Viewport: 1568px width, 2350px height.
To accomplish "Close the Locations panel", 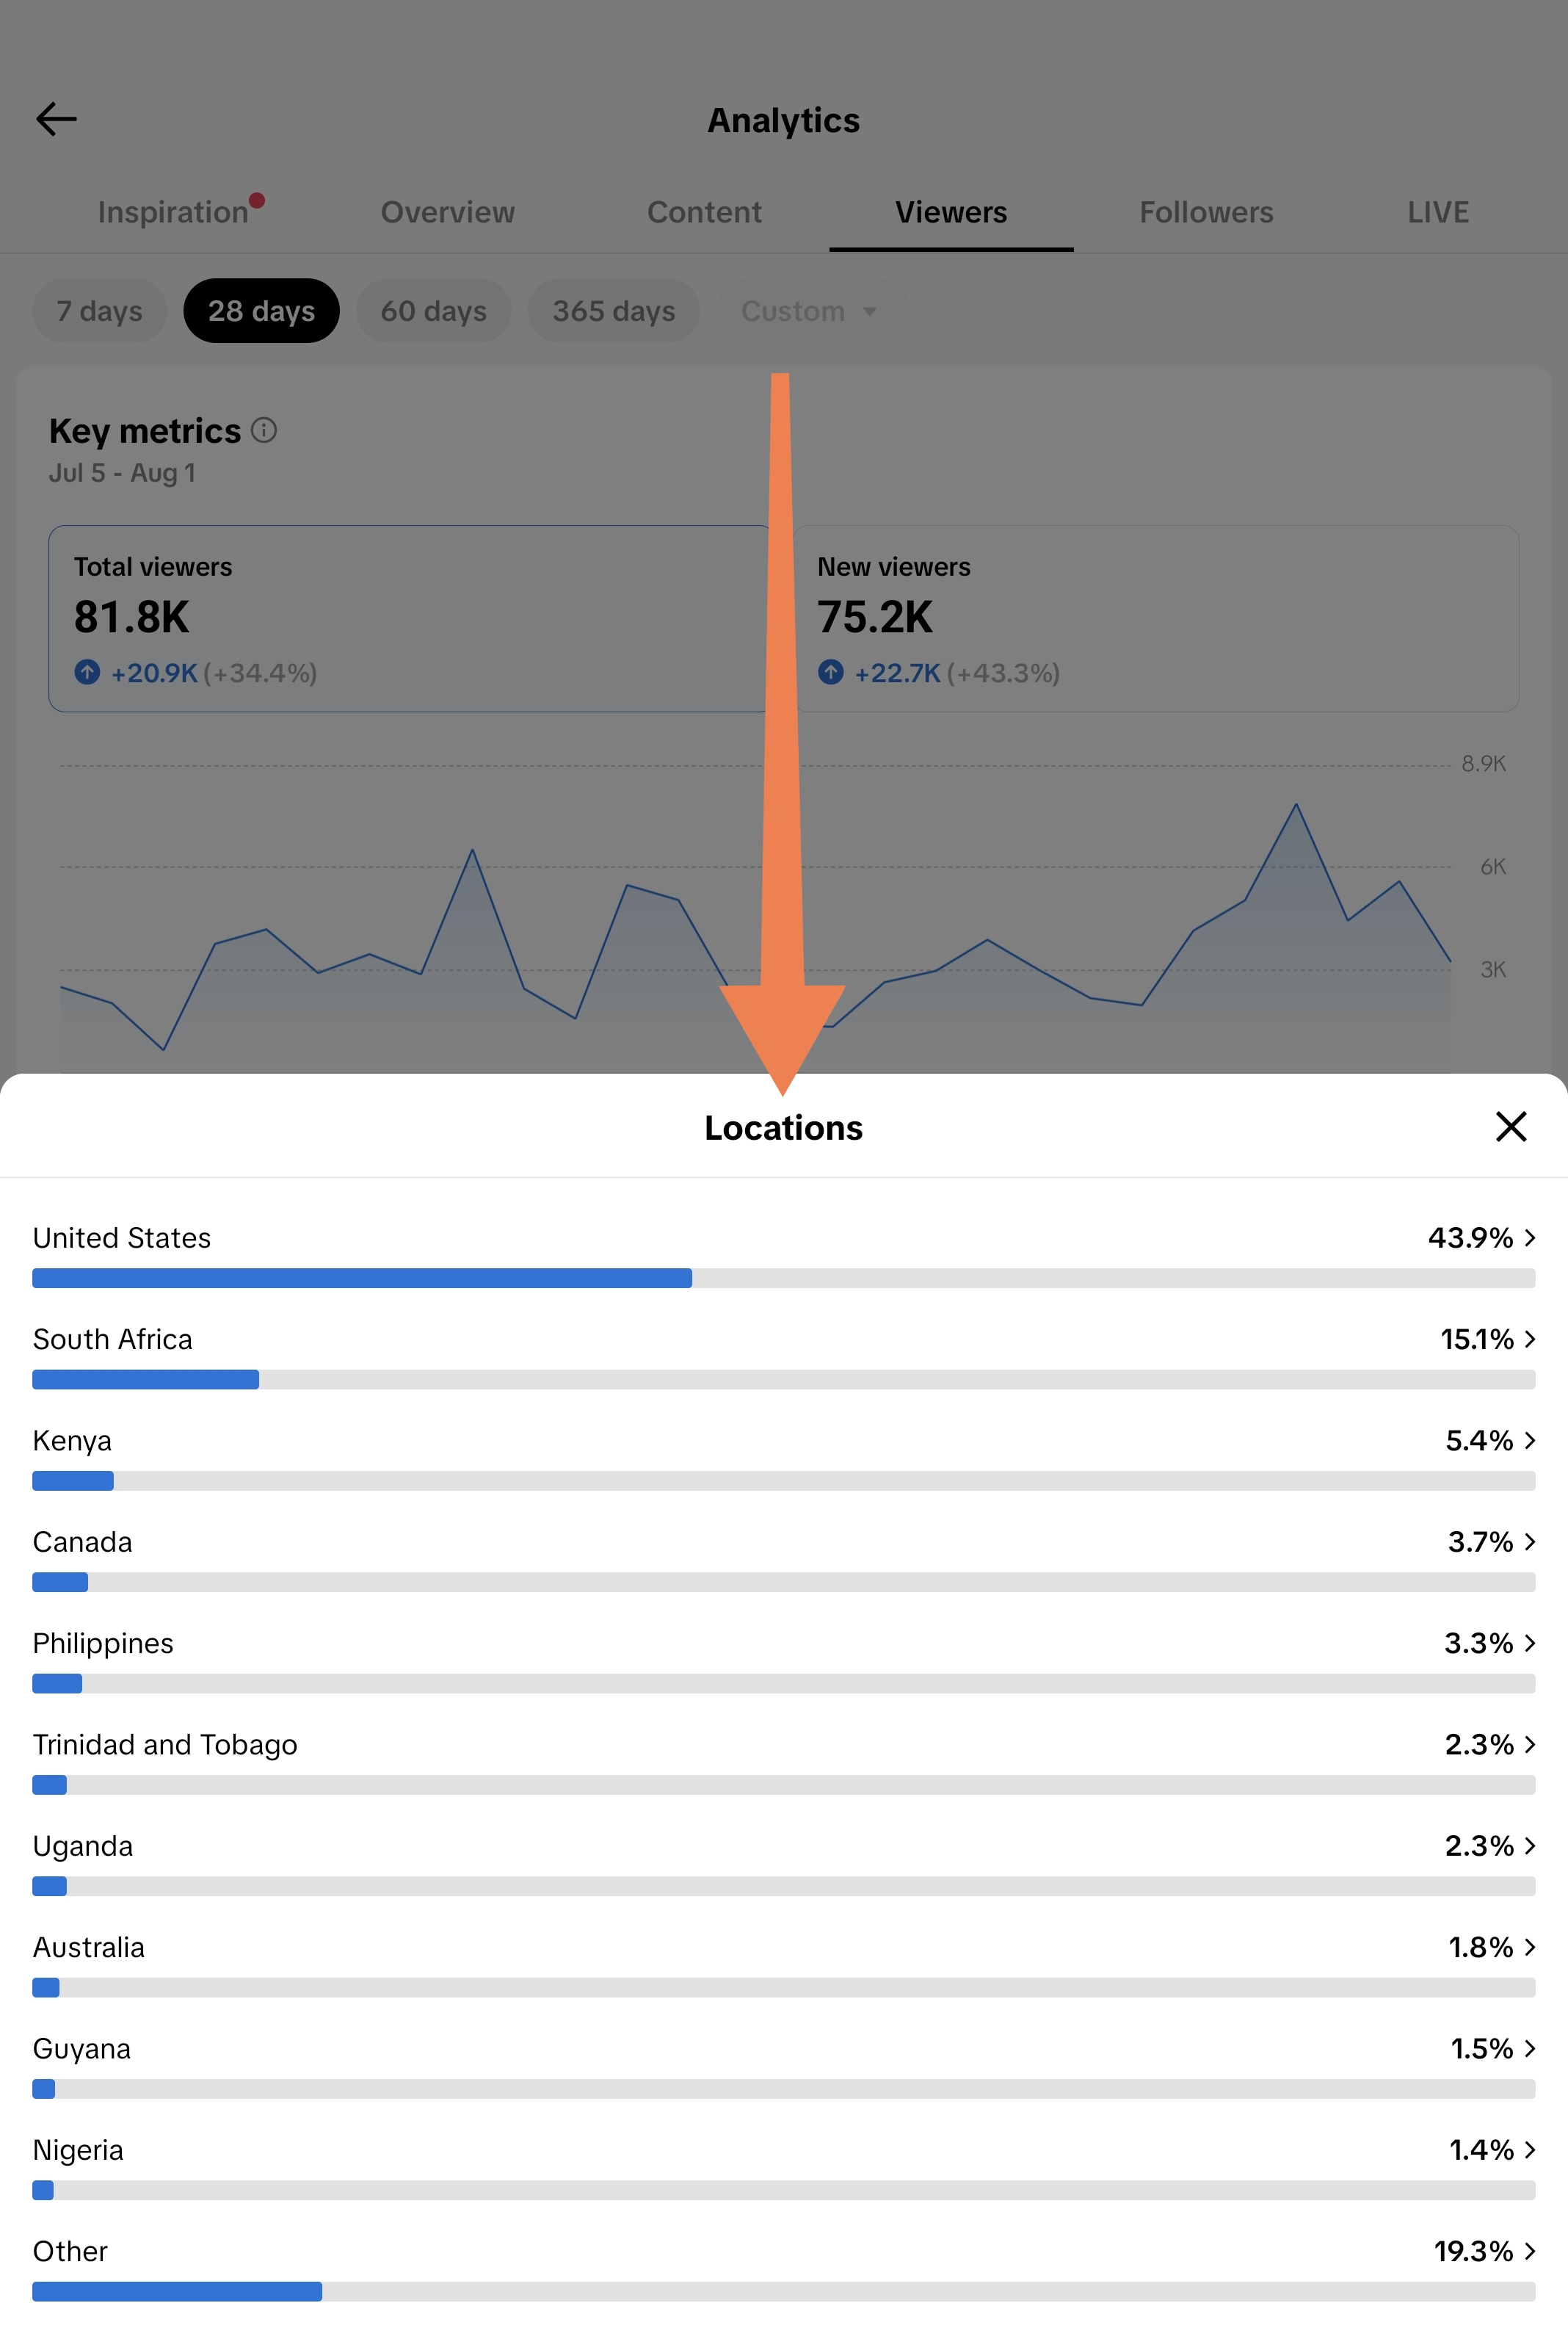I will click(x=1510, y=1127).
